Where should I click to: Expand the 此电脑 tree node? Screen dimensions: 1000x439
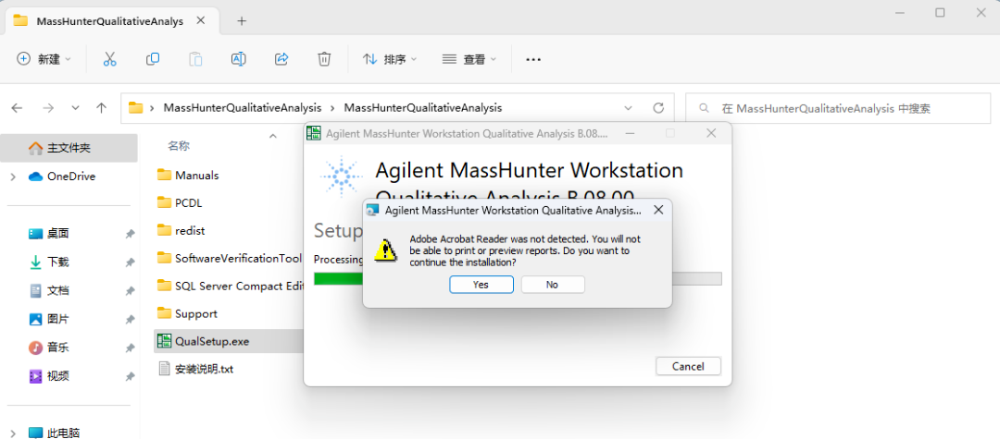pos(13,433)
